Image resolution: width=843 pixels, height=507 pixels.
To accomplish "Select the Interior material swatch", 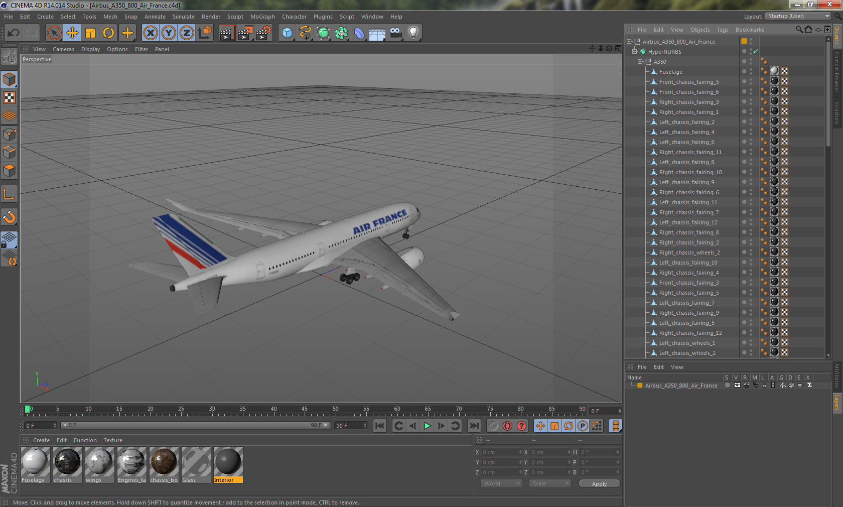I will click(x=228, y=465).
